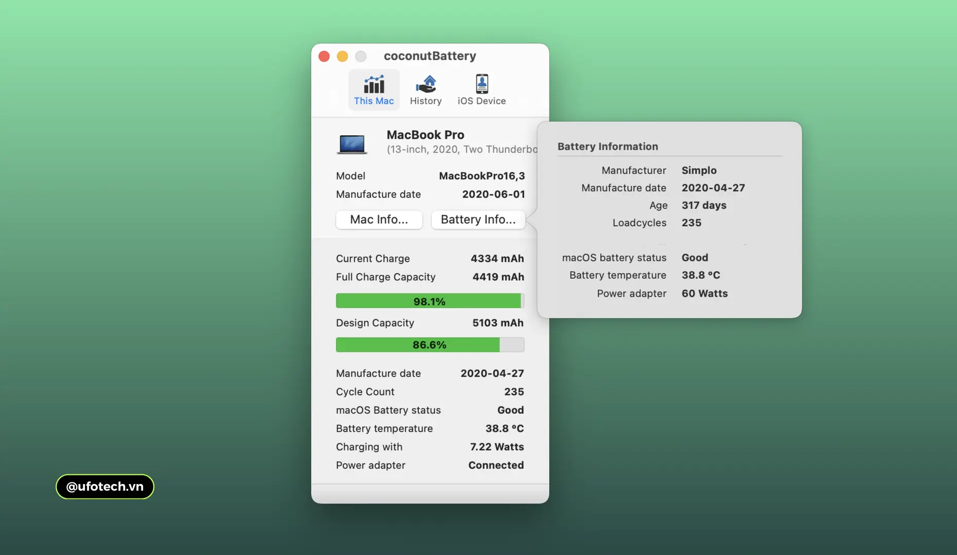The image size is (957, 555).
Task: Click the macOS Battery status label in main window
Action: click(x=388, y=410)
